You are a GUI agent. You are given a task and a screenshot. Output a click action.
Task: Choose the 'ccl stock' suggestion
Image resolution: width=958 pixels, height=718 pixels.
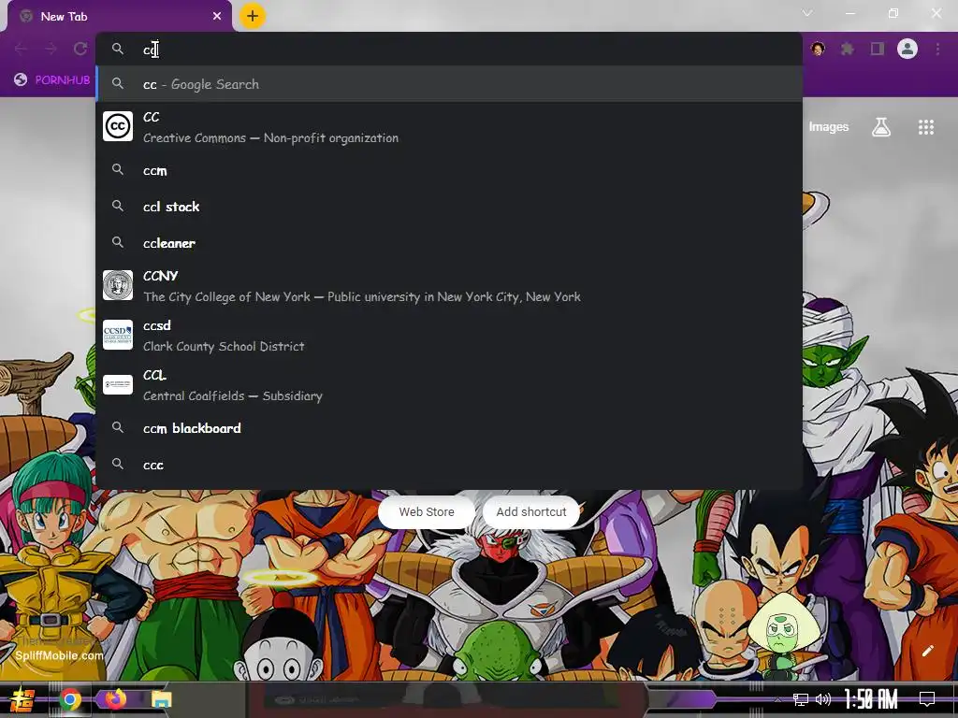pos(449,207)
